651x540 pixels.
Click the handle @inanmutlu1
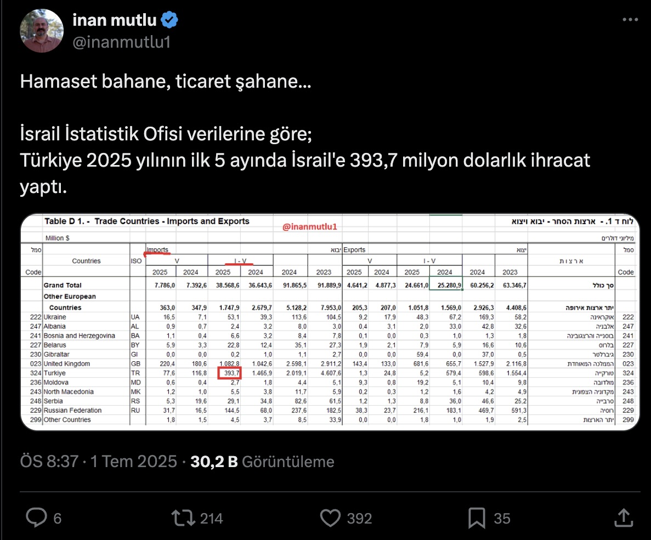122,42
